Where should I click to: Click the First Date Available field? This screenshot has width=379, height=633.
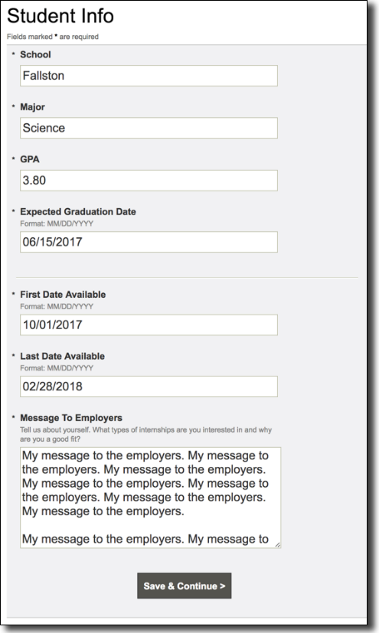click(149, 325)
